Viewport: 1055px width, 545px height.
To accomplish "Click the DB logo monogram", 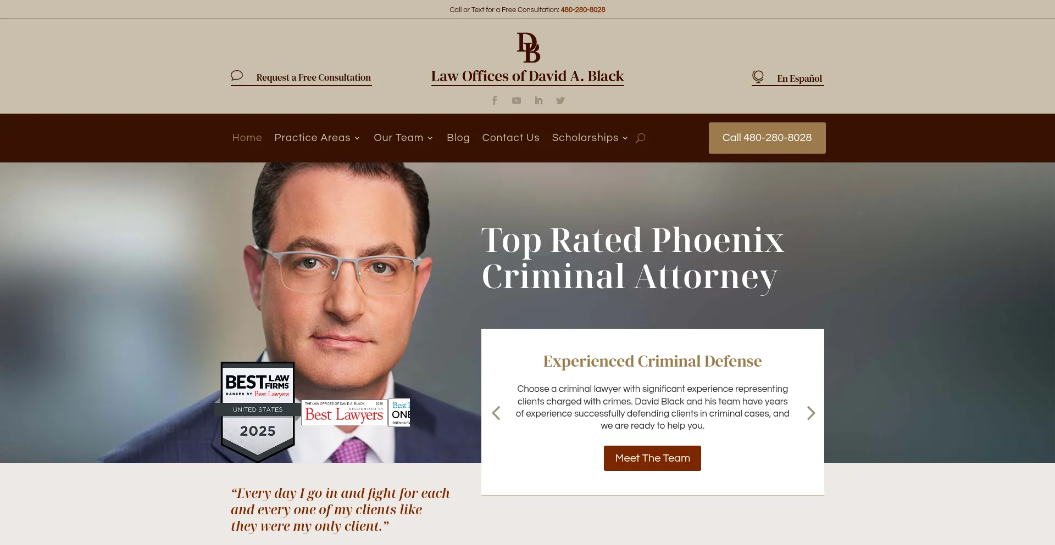I will pos(528,48).
